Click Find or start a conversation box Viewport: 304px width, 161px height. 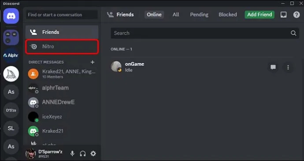pos(62,15)
